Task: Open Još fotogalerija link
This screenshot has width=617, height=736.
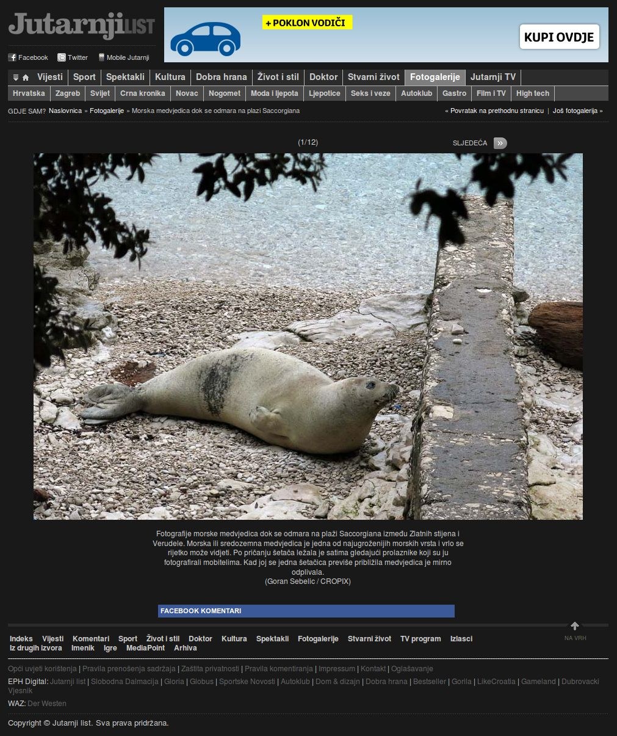Action: (x=577, y=111)
